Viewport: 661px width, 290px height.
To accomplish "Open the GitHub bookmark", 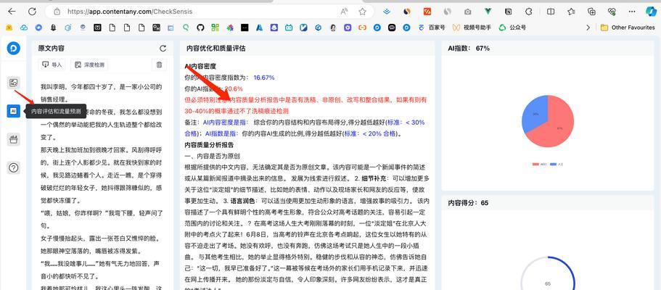I will coord(200,28).
